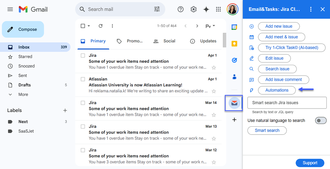Click comment icon beside Add issue comment
Viewport: 330px width, 169px height.
click(x=251, y=80)
